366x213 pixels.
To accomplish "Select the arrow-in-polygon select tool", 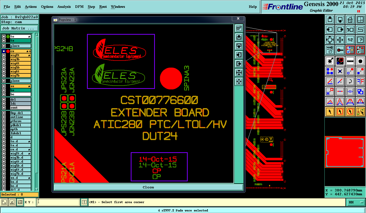I will [x=350, y=111].
